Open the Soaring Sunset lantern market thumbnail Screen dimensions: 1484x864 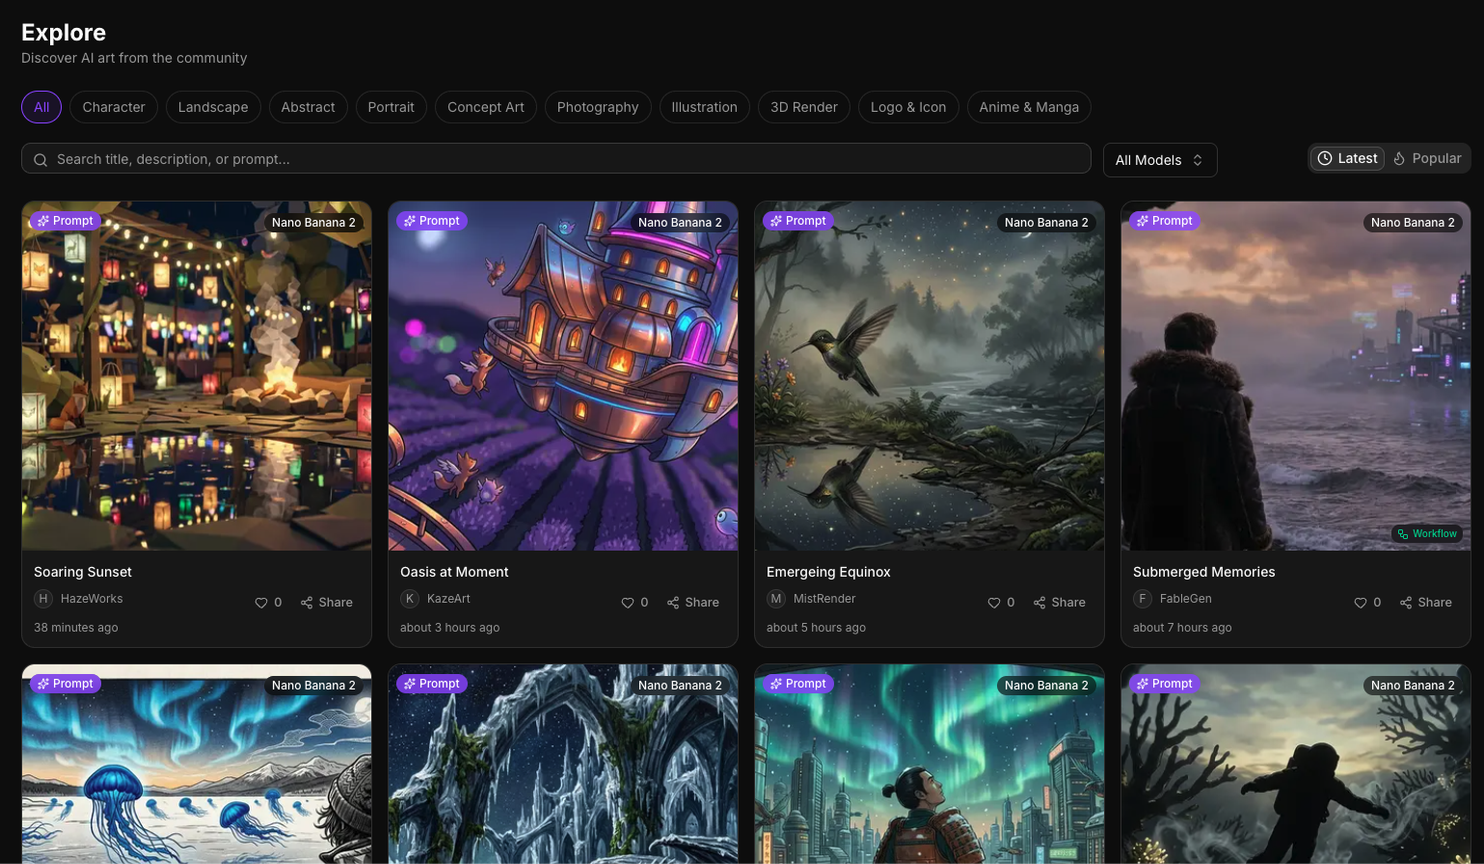pyautogui.click(x=197, y=376)
